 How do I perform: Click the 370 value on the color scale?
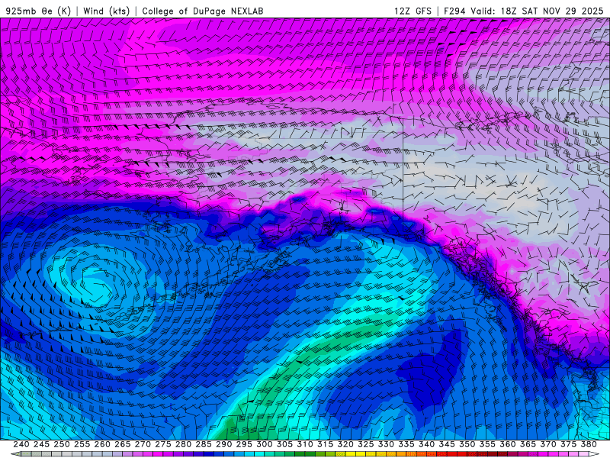pyautogui.click(x=548, y=444)
